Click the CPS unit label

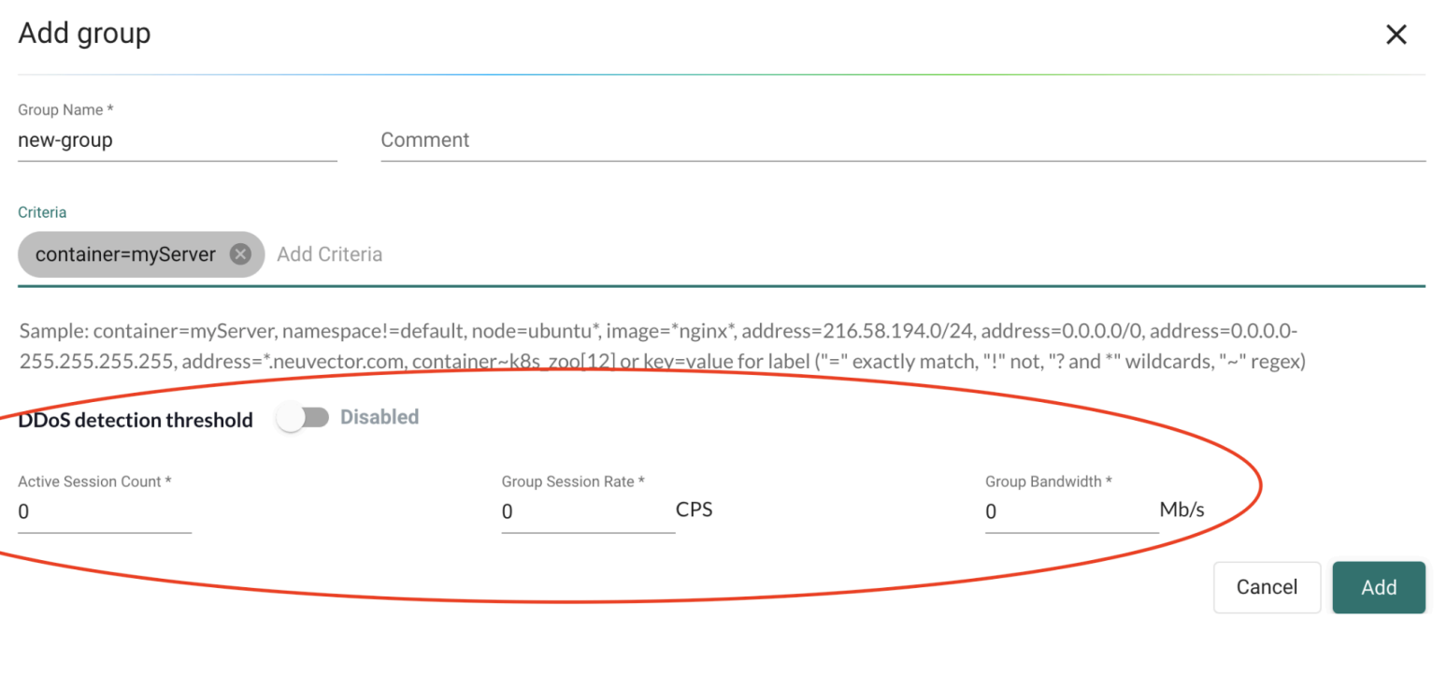695,510
